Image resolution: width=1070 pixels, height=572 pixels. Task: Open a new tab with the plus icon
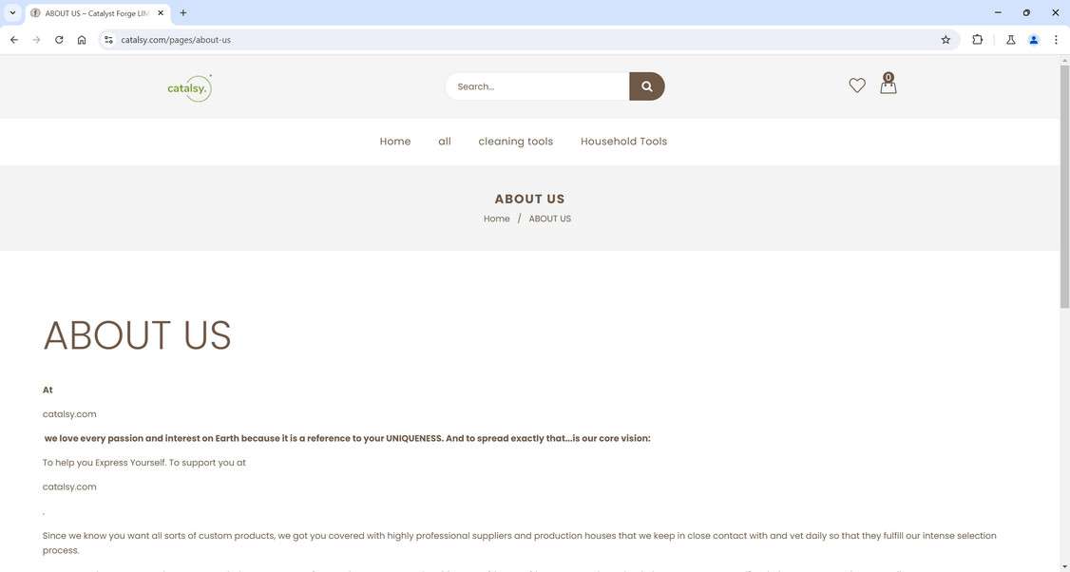point(182,12)
